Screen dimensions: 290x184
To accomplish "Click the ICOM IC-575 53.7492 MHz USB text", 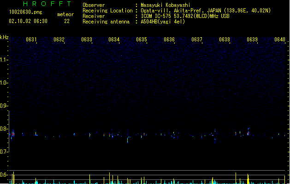I will click(185, 16).
